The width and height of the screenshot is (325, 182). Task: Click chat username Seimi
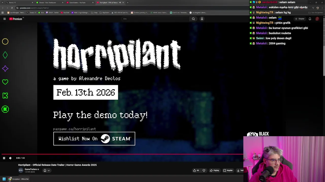[260, 38]
